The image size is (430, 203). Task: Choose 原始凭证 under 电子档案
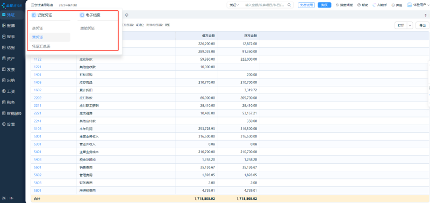(88, 28)
